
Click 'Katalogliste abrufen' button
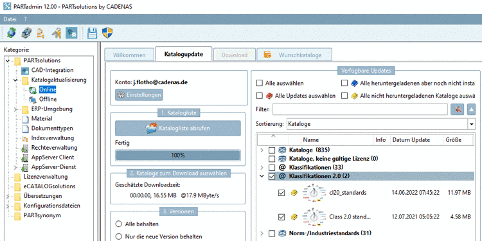pos(177,128)
